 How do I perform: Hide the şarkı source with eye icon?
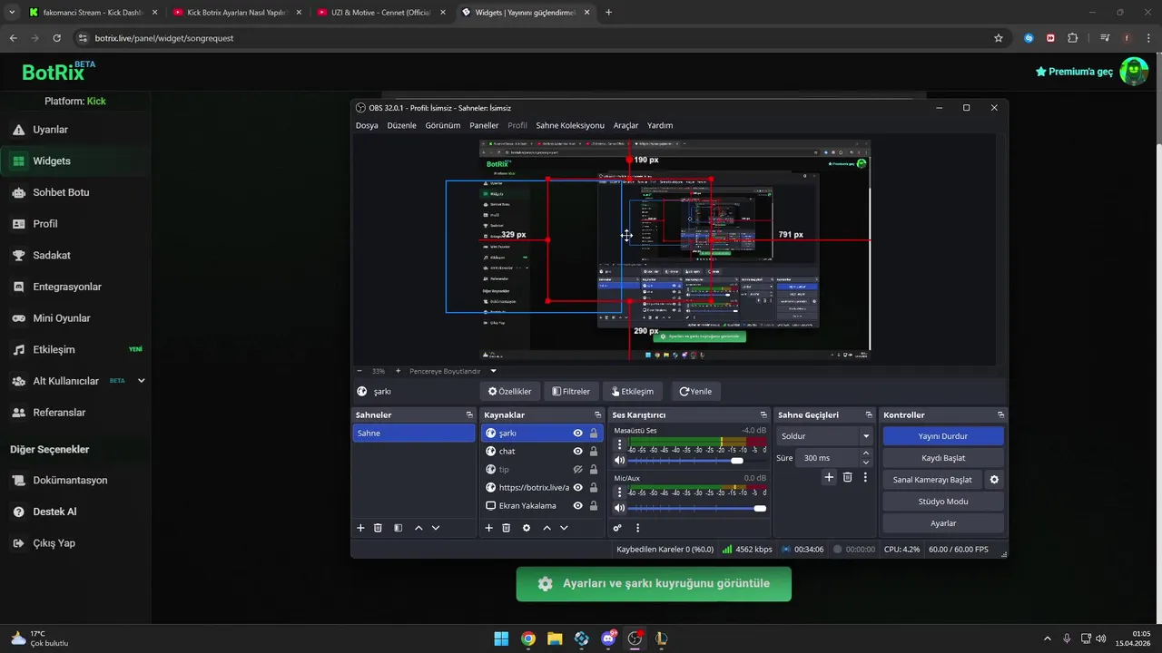click(x=577, y=434)
